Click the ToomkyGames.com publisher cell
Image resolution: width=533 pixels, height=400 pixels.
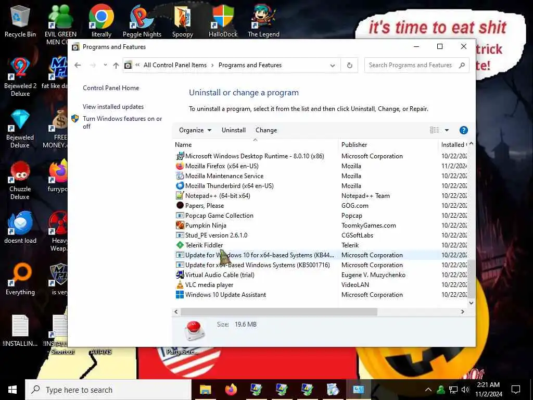[369, 225]
